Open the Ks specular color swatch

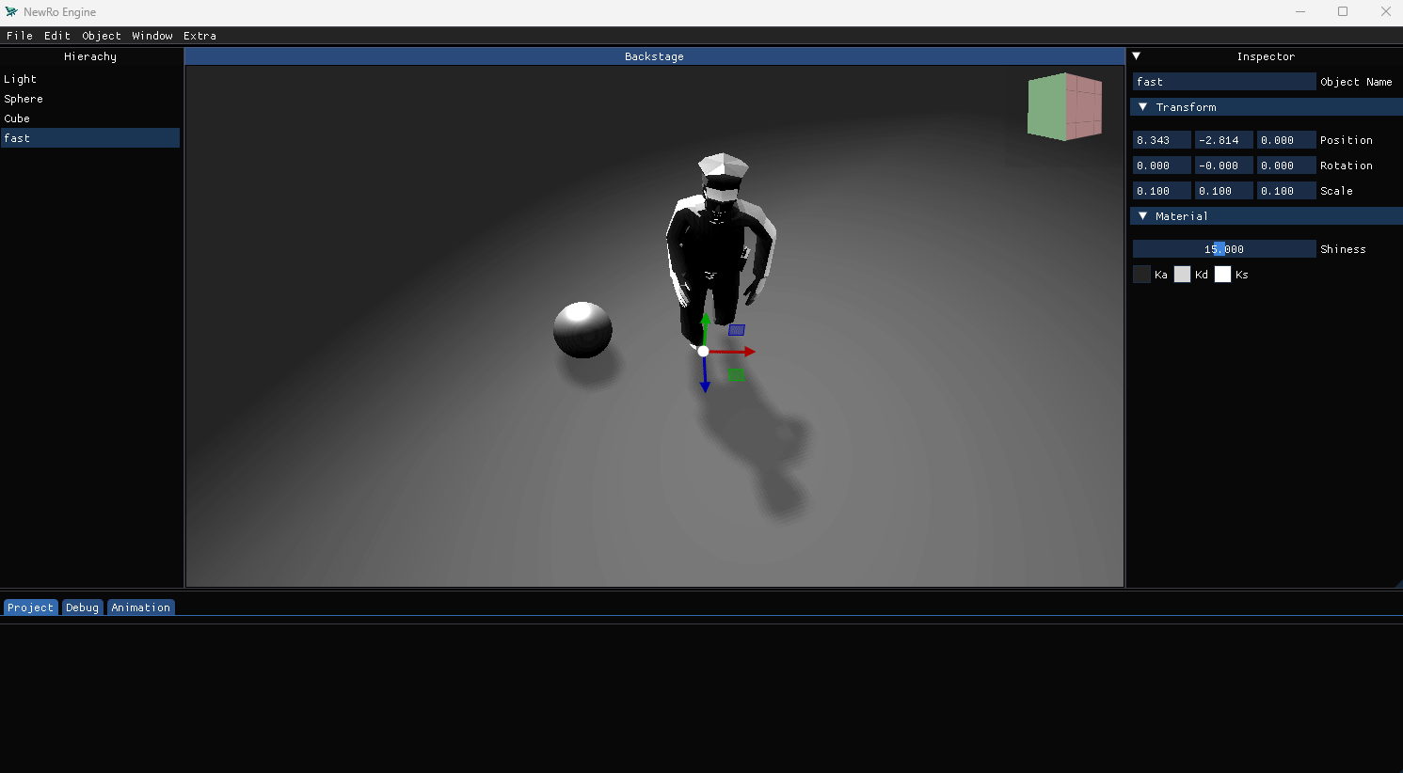coord(1223,275)
